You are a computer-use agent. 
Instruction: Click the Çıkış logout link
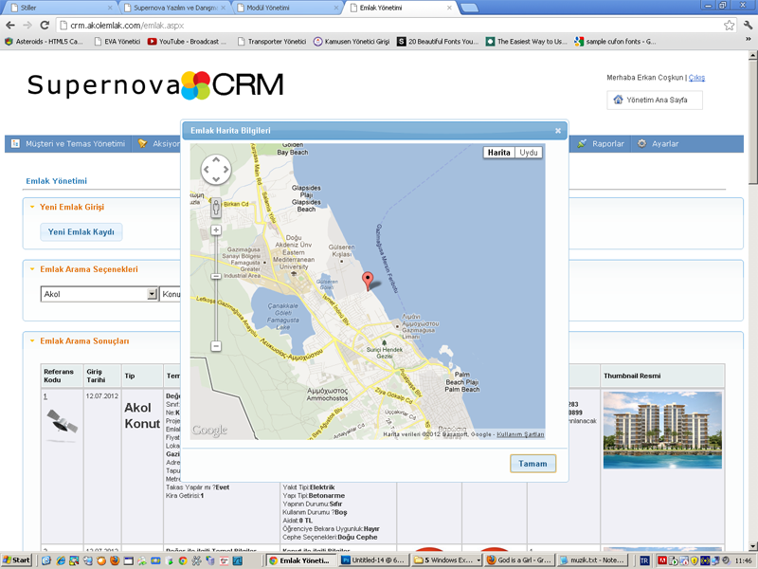[696, 78]
